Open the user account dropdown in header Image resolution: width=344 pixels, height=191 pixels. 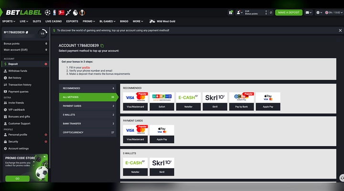[x=239, y=12]
